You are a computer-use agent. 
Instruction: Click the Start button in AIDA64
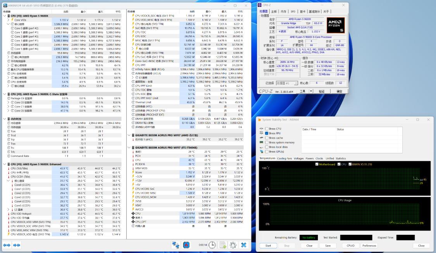268,245
